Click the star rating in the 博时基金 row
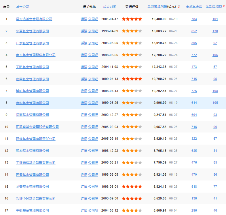The height and width of the screenshot is (215, 226). 132,91
